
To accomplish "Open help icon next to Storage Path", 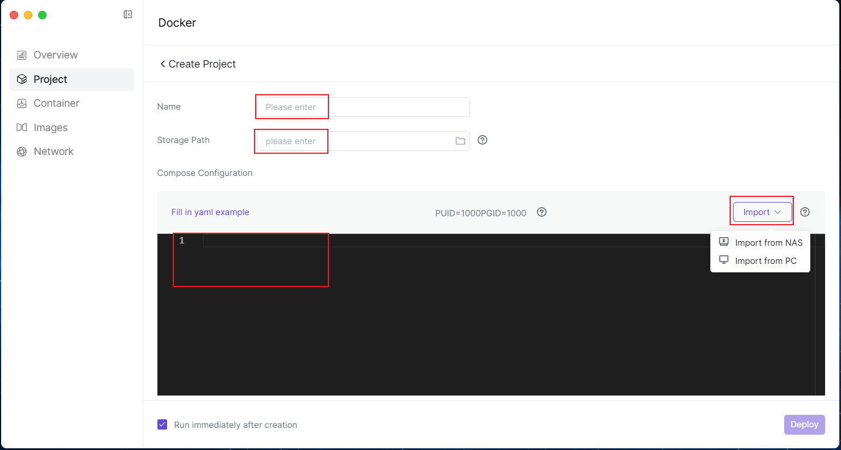I will [x=482, y=140].
